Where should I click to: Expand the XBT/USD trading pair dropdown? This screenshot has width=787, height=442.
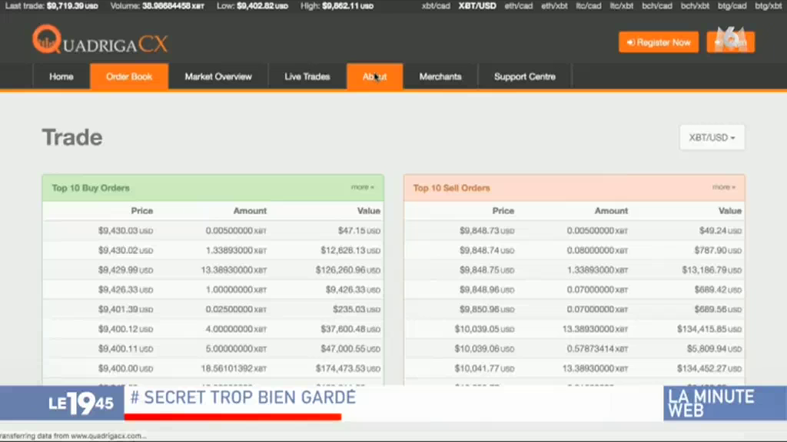point(712,137)
